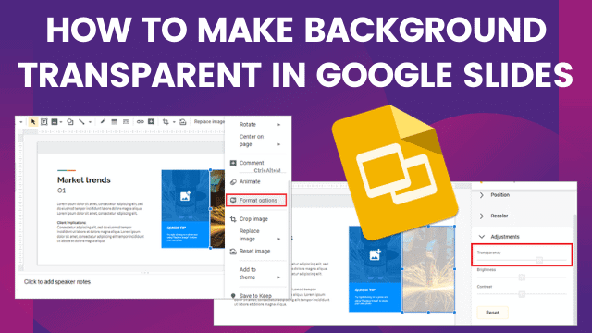The height and width of the screenshot is (333, 592).
Task: Click the blue QUICK TIP image placeholder
Action: tap(185, 209)
